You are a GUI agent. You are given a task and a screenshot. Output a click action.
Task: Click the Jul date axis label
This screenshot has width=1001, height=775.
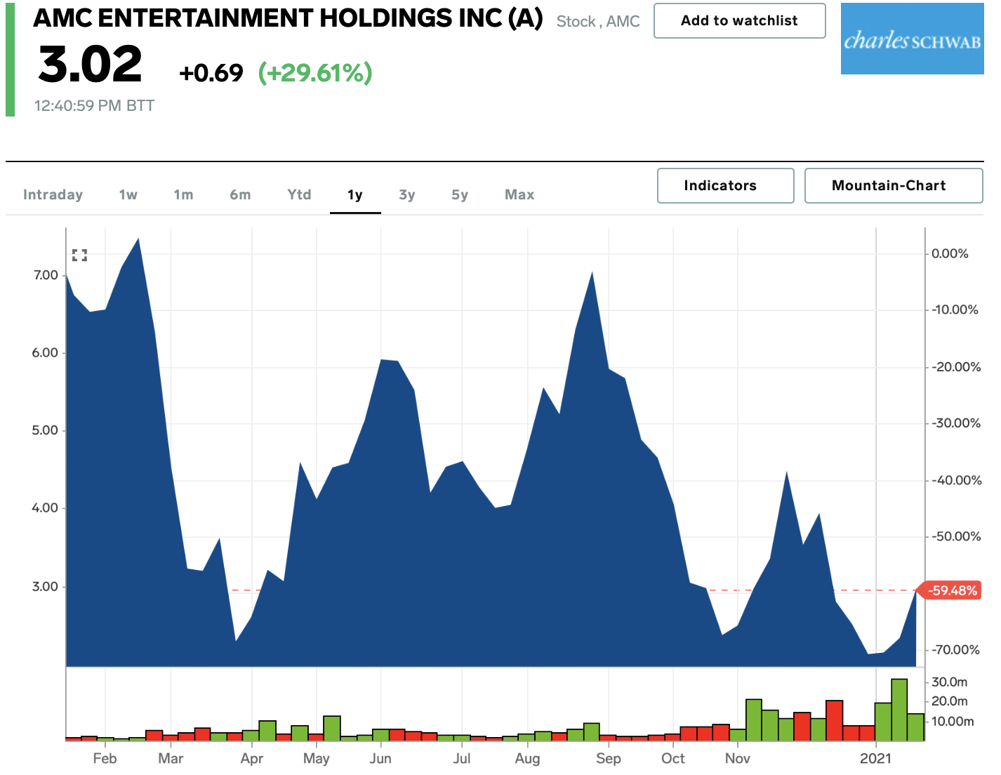pyautogui.click(x=461, y=759)
